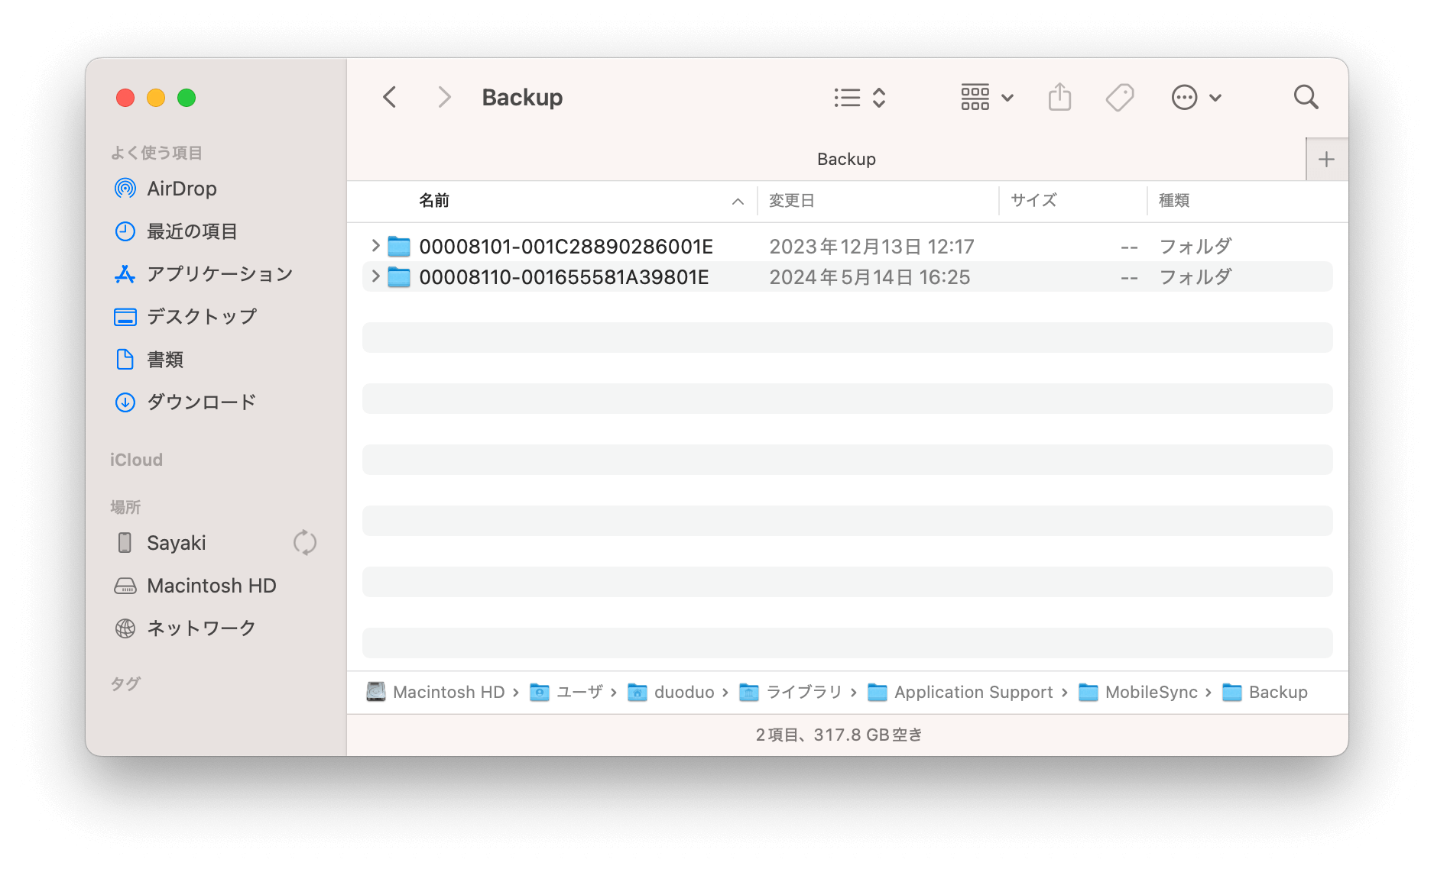The image size is (1434, 869).
Task: Go to Application Support in path bar
Action: 960,692
